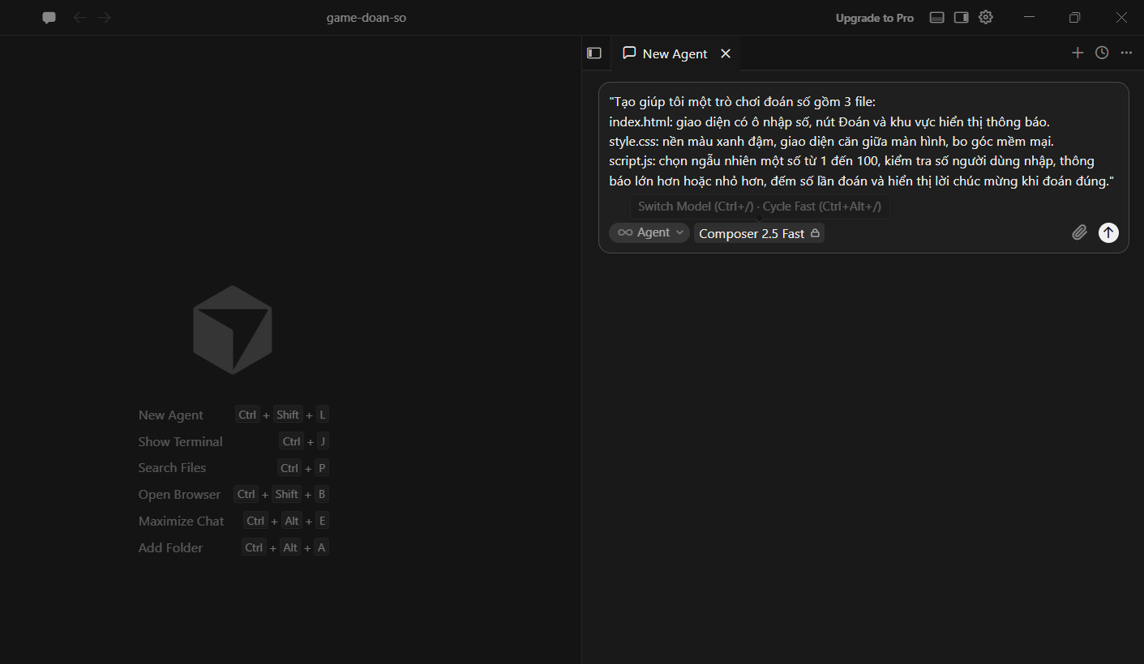Open the Composer 2.5 Fast model selector

[759, 233]
